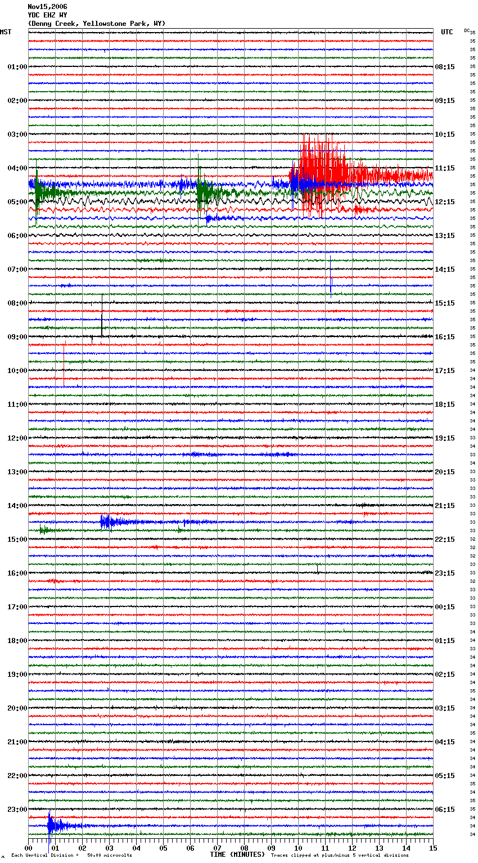
Task: Select the 04:00 MST row label
Action: (17, 168)
